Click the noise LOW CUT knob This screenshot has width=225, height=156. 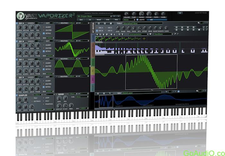click(59, 106)
